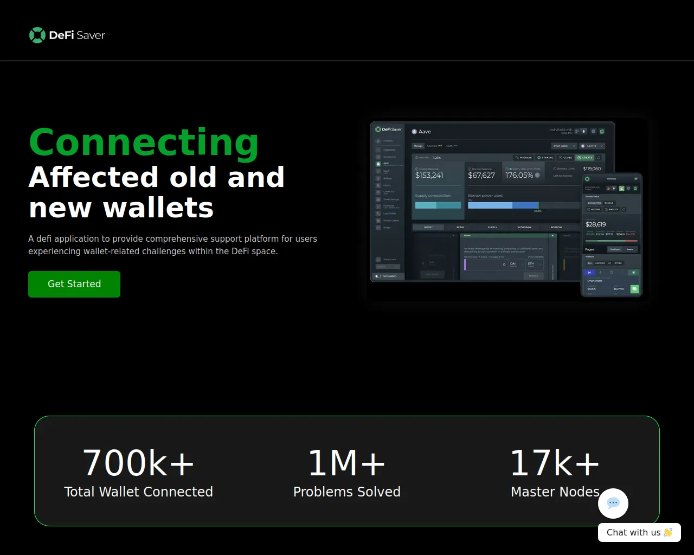
Task: Click the Get Started button
Action: click(x=74, y=284)
